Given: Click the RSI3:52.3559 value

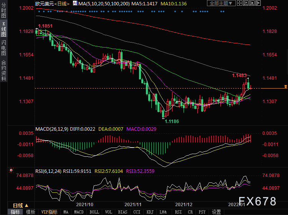Looking at the screenshot, I should (x=140, y=171).
